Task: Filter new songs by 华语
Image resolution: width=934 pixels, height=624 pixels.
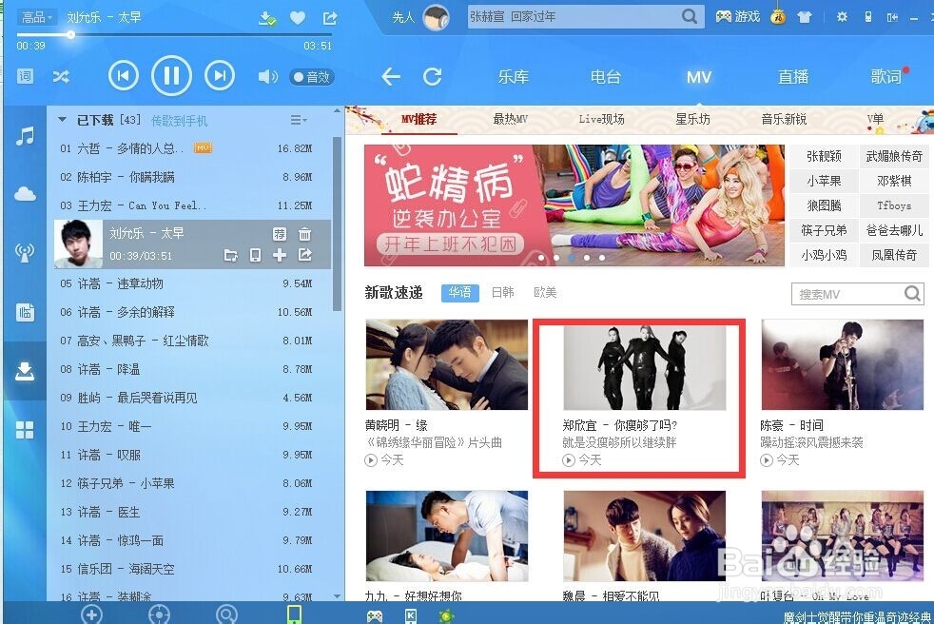Action: 459,292
